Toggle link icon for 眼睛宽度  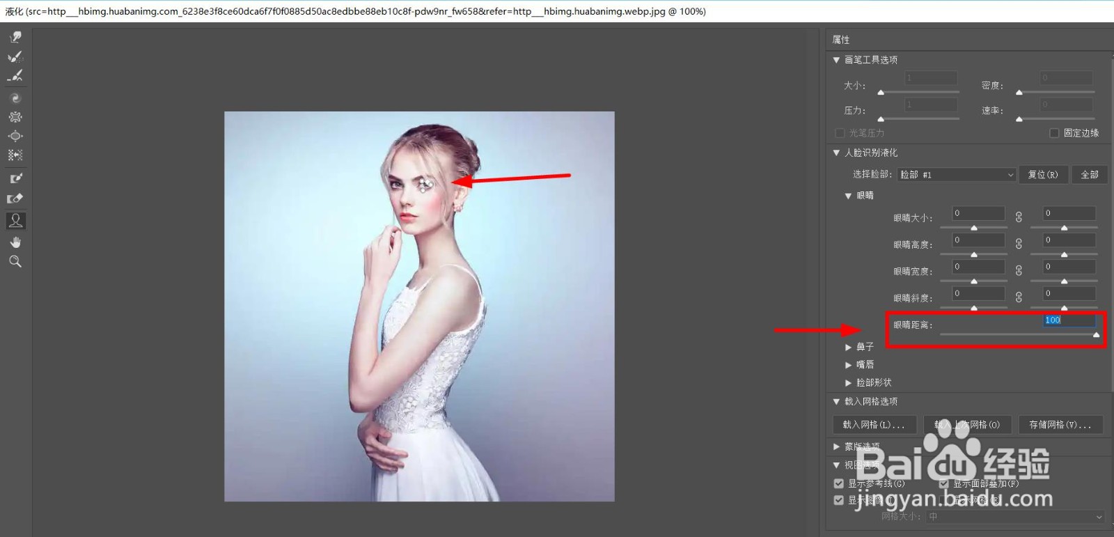tap(1019, 270)
